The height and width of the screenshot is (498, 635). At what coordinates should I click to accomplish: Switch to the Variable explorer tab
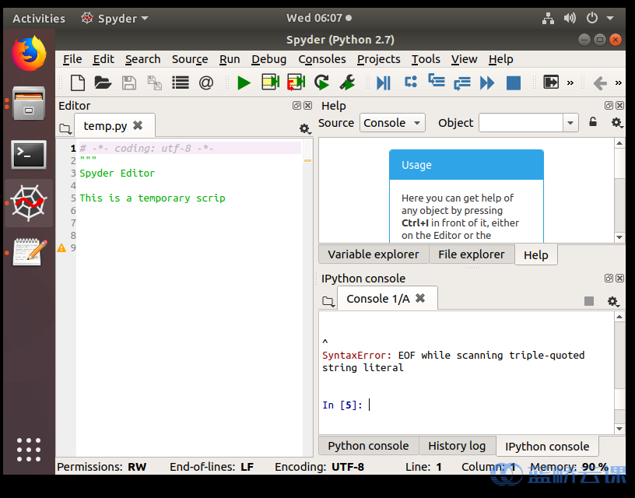(374, 254)
